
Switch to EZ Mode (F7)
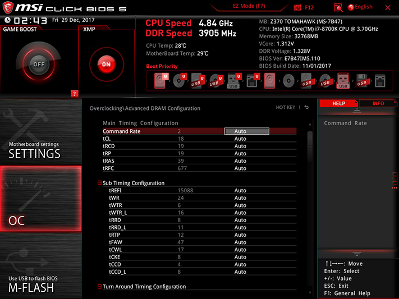pos(249,6)
